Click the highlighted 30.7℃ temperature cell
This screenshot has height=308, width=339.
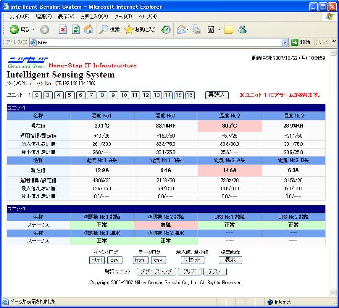coord(230,126)
